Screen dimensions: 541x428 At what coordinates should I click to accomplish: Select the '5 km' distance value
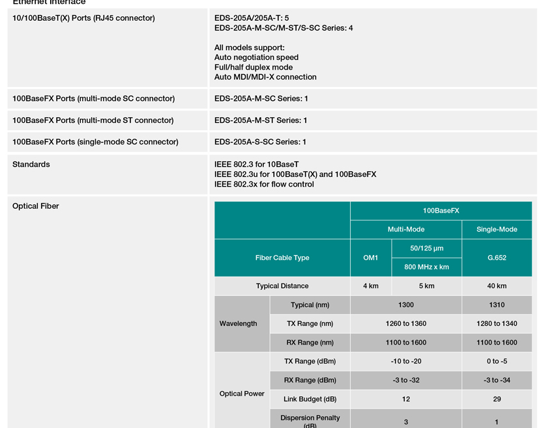427,286
